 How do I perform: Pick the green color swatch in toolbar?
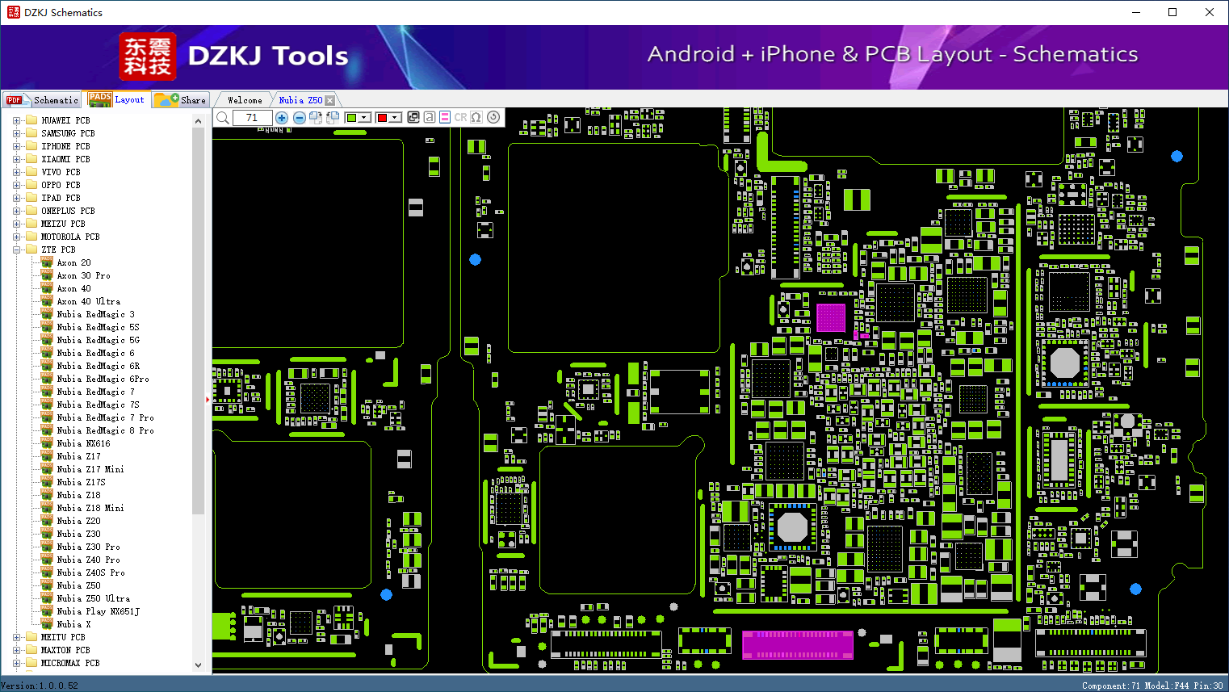351,118
